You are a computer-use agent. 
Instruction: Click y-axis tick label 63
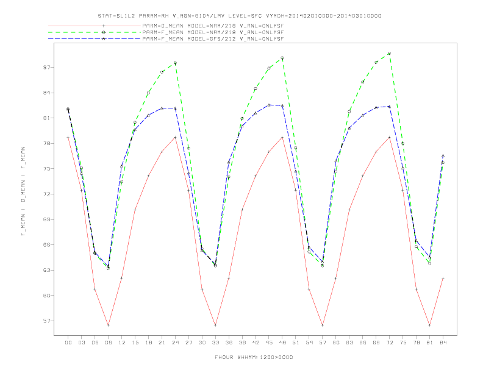click(x=47, y=270)
